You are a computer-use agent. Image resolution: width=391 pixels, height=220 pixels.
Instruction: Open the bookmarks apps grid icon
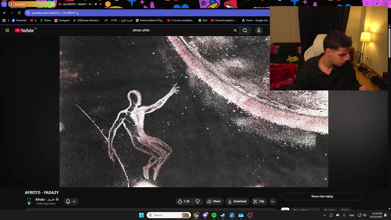[4, 20]
